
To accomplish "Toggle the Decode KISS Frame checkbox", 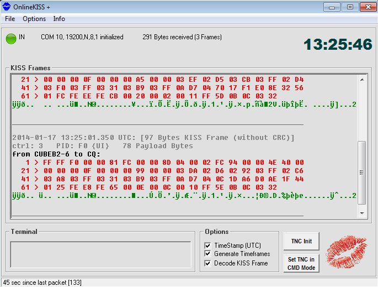I will (x=207, y=263).
